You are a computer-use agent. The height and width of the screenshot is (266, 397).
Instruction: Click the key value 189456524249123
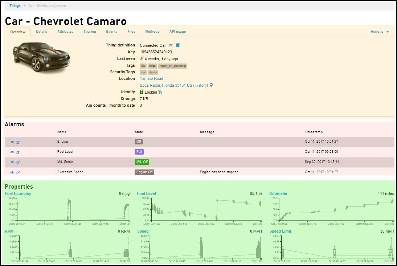point(156,52)
